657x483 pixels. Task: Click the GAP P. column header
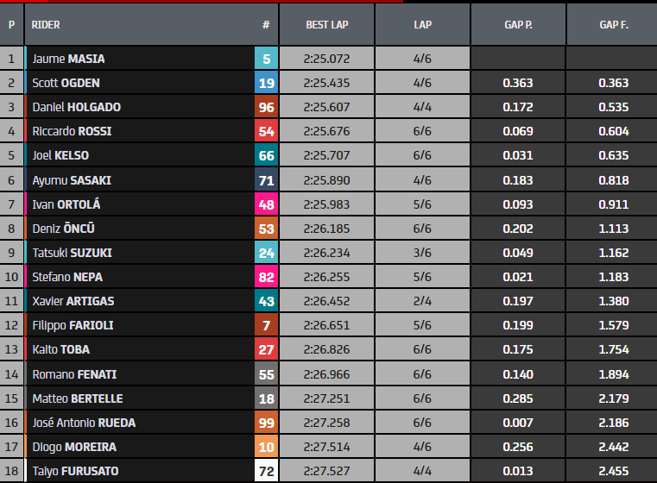[x=518, y=25]
